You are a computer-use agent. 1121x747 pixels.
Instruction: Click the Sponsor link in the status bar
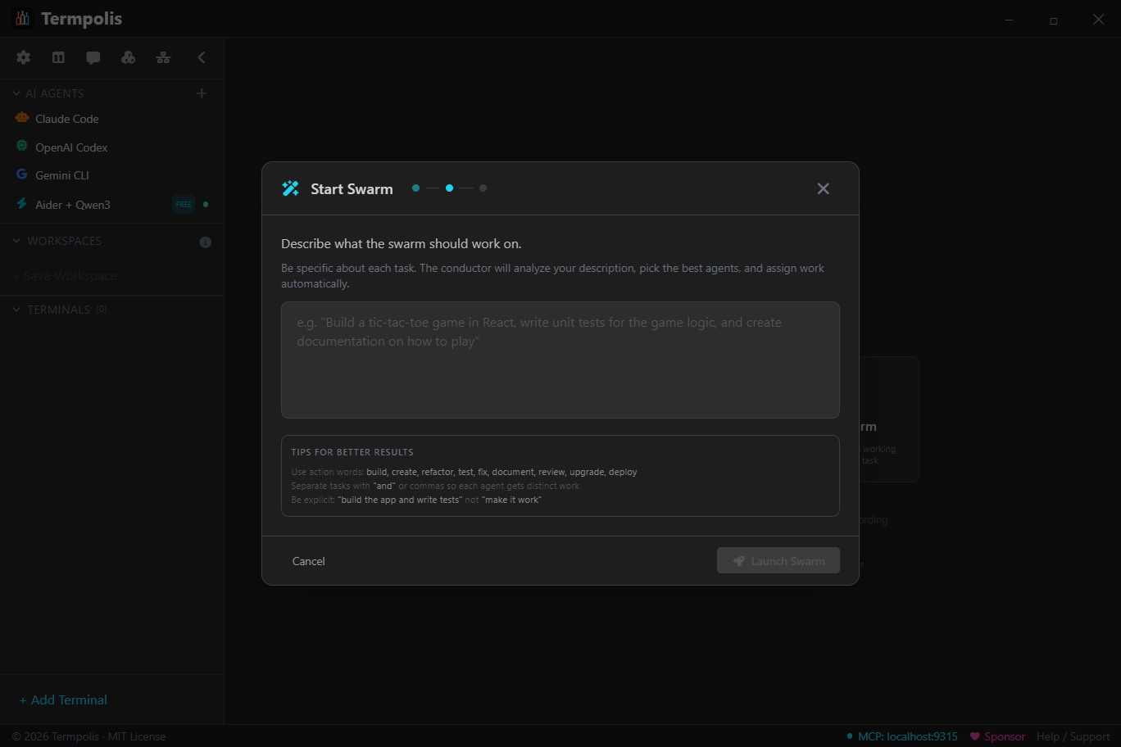click(x=1003, y=736)
